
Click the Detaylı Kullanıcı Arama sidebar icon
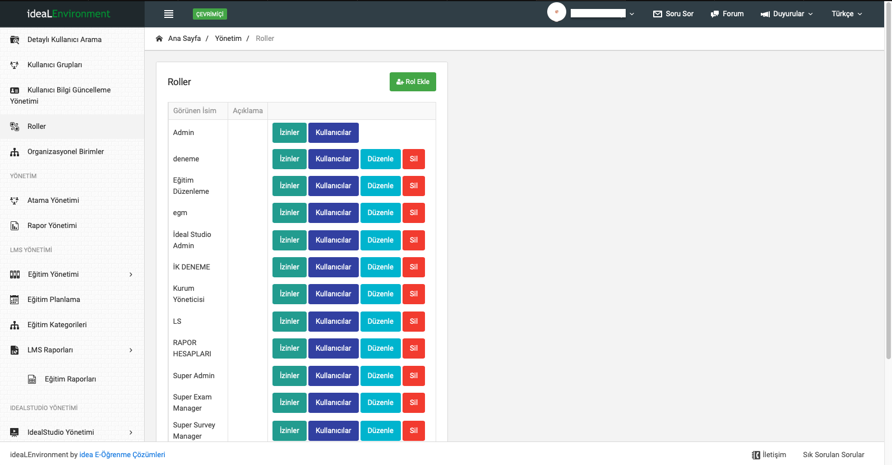pyautogui.click(x=15, y=40)
